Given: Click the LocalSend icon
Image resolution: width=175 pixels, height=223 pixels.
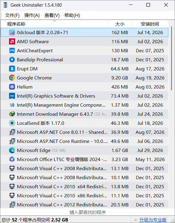Looking at the screenshot, I should pyautogui.click(x=12, y=123).
